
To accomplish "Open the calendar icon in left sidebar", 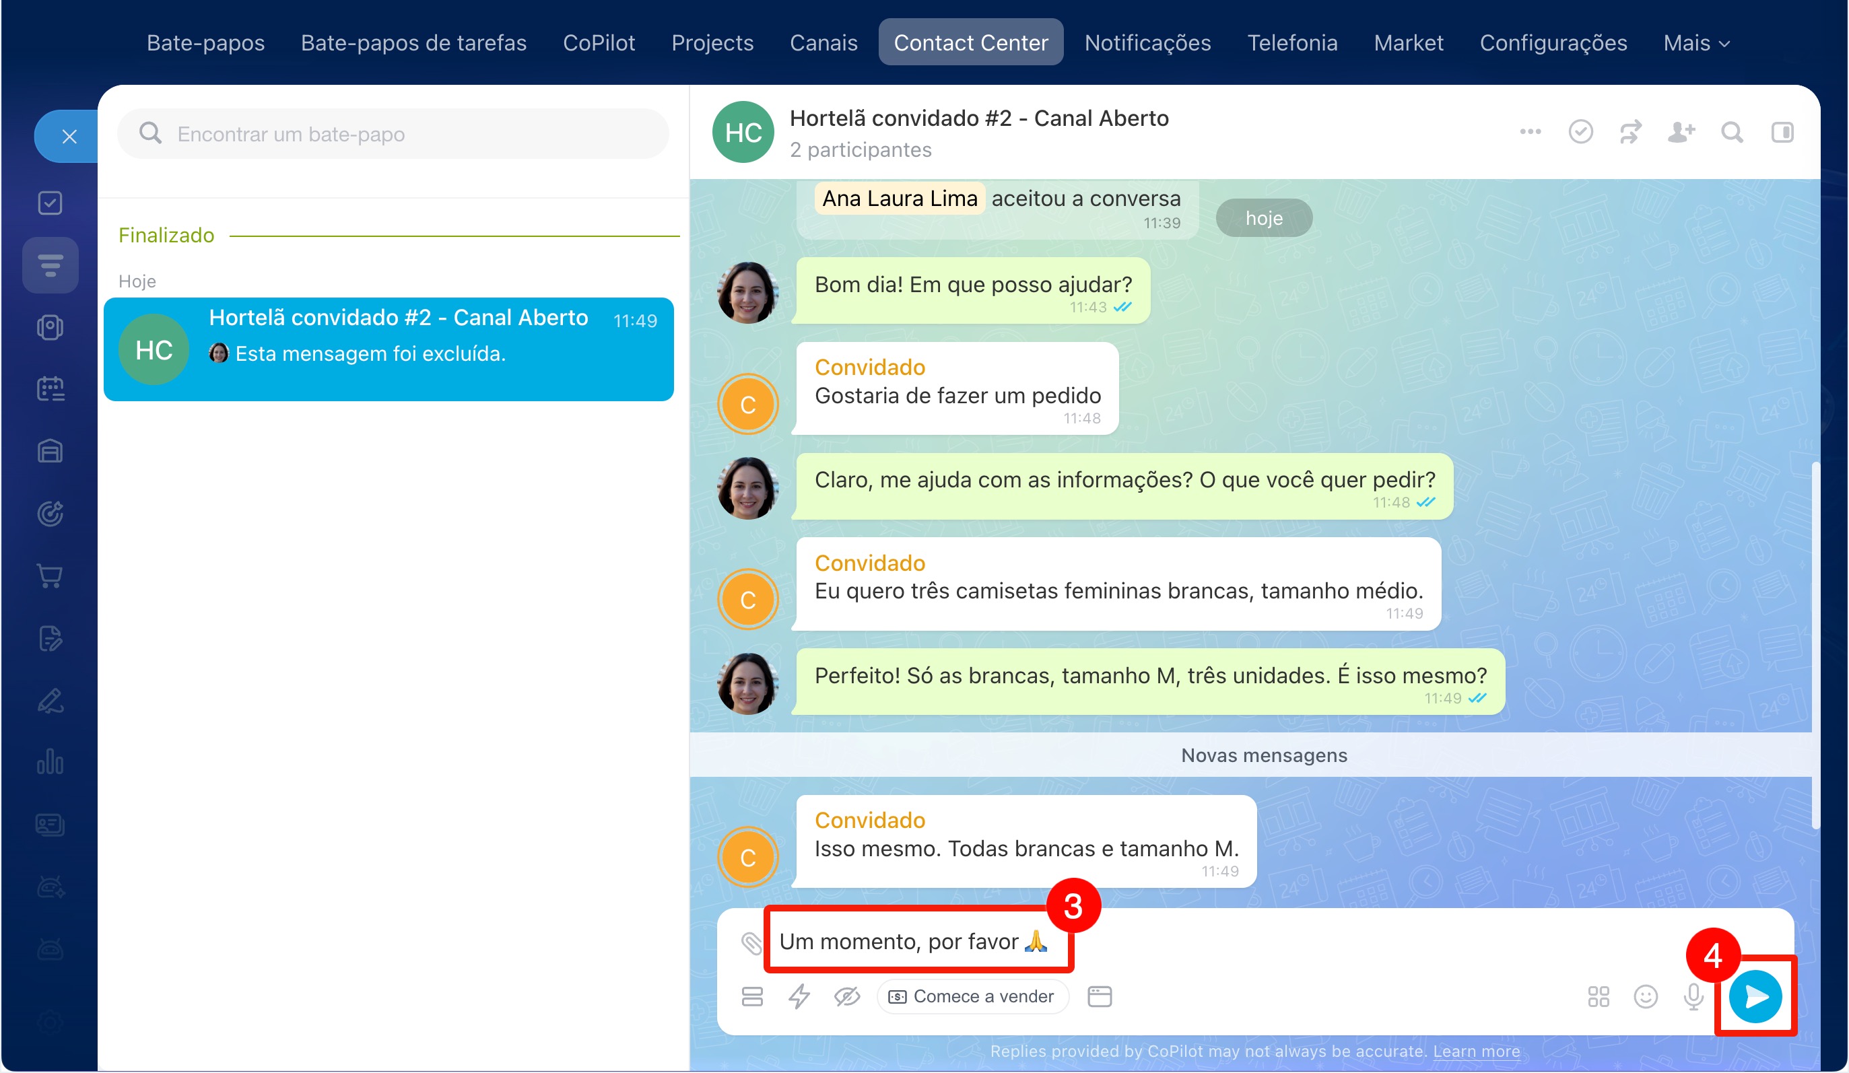I will click(50, 388).
